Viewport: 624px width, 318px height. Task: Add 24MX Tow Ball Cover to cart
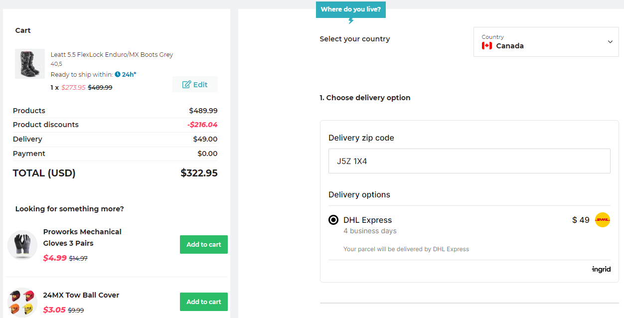(204, 302)
